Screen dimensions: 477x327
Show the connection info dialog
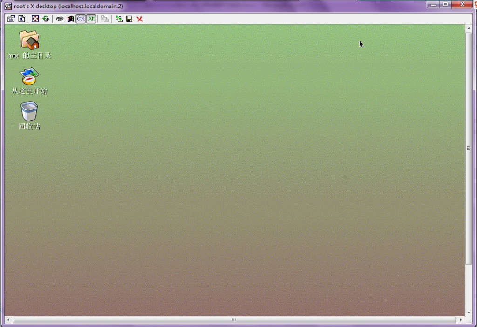click(x=21, y=19)
